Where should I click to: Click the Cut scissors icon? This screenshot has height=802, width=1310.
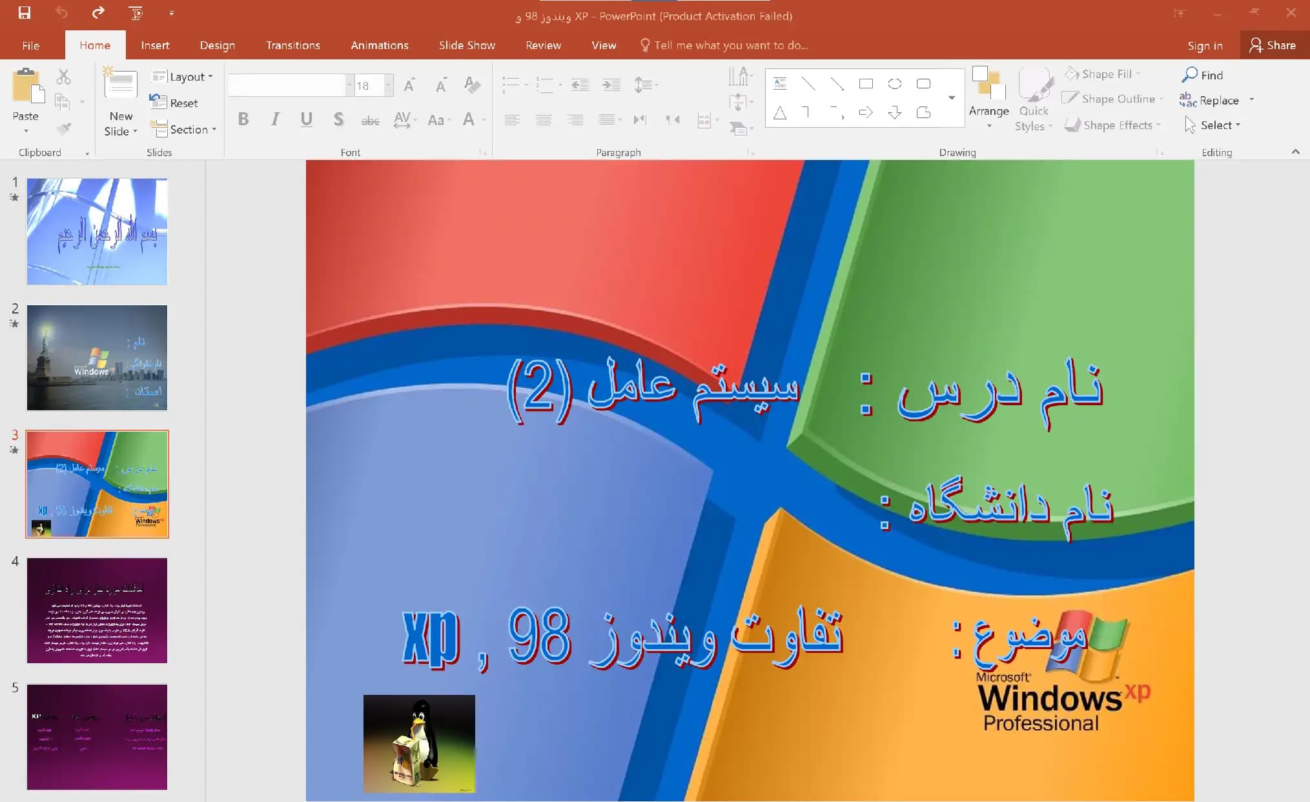63,77
